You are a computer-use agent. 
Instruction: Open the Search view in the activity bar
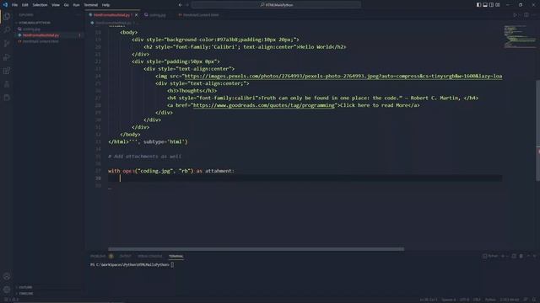[7, 30]
